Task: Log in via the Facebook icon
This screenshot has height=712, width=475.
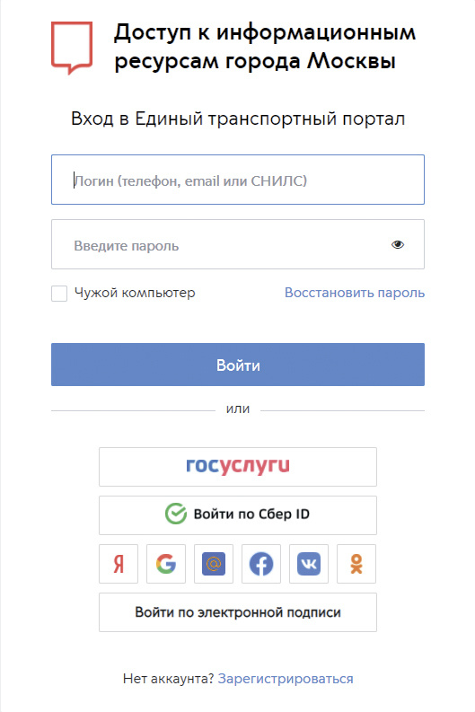Action: pyautogui.click(x=261, y=564)
